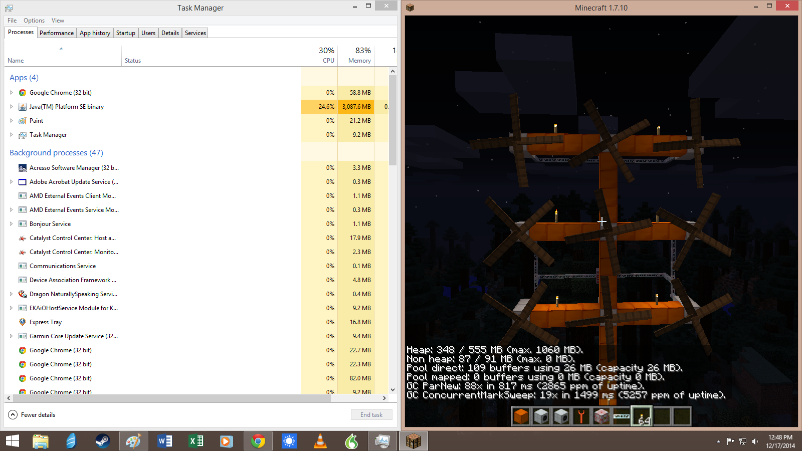Click the End task button
The height and width of the screenshot is (451, 802).
click(371, 415)
